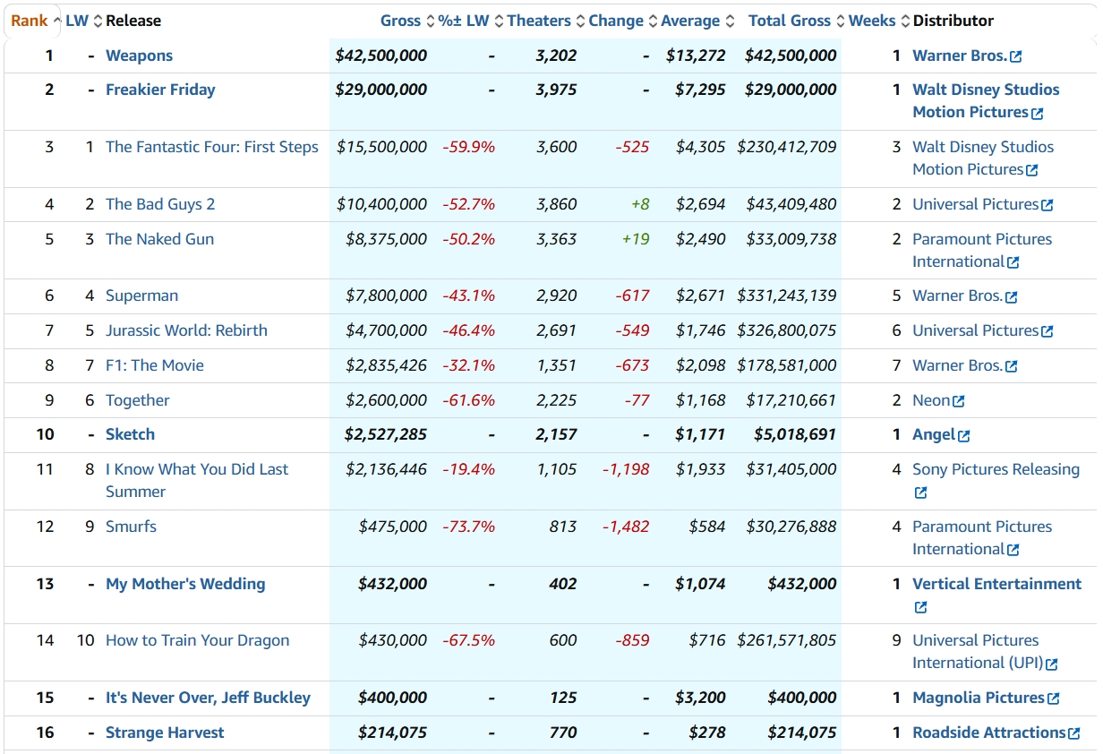Select the $15,500,000 gross cell
This screenshot has height=754, width=1103.
pyautogui.click(x=381, y=147)
